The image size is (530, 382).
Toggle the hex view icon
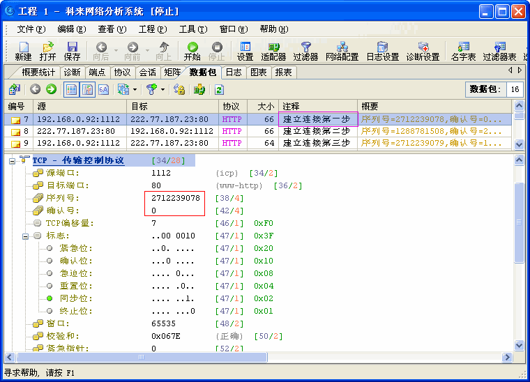point(103,89)
